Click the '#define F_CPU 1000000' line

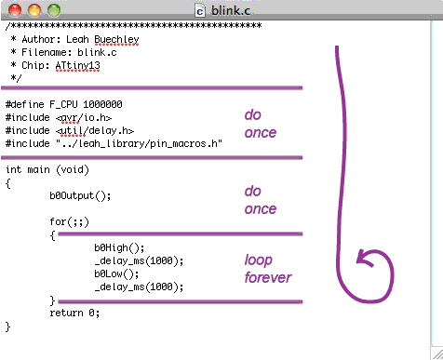coord(64,104)
